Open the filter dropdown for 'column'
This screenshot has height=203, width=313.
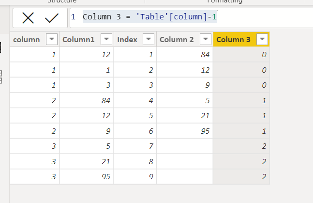click(x=52, y=39)
